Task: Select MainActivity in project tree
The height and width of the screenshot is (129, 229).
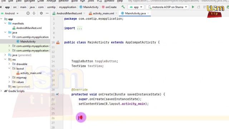Action: tap(26, 42)
